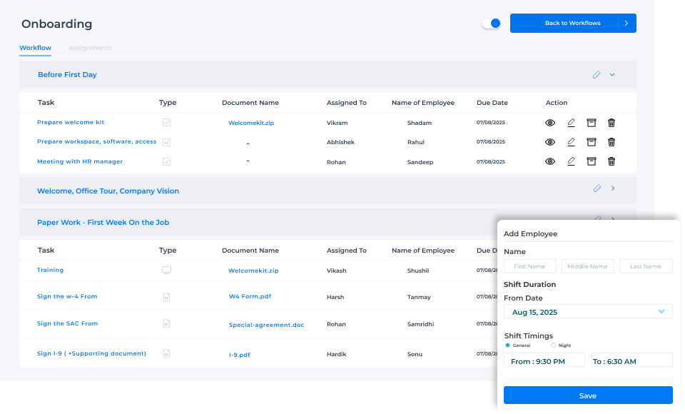Click employee name Samridhi
685x414 pixels.
421,324
